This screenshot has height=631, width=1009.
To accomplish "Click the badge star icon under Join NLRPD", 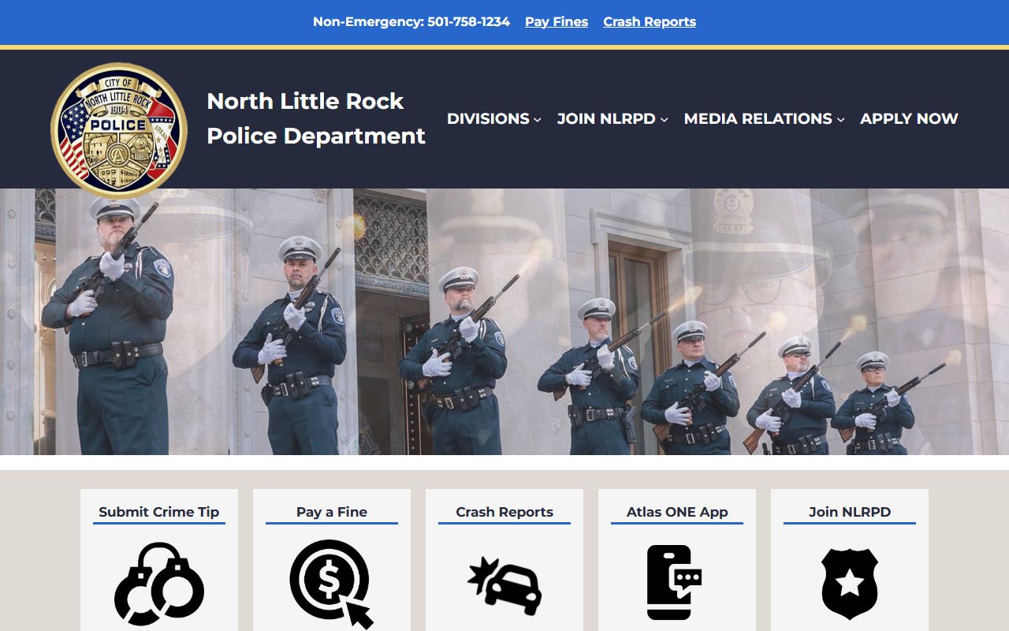I will 850,584.
